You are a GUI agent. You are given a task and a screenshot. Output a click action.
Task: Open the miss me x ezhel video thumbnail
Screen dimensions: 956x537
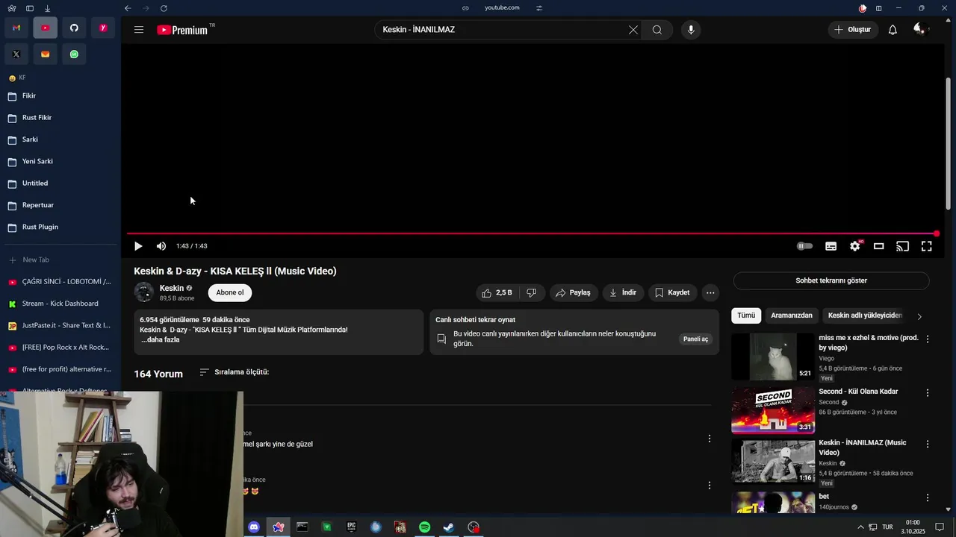(773, 357)
